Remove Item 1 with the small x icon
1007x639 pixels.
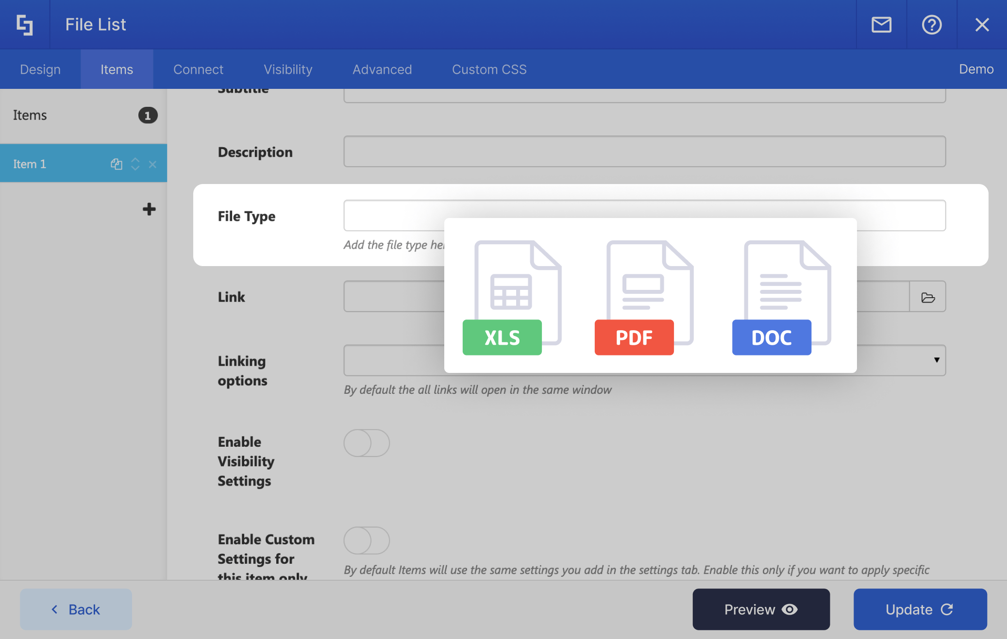tap(152, 164)
